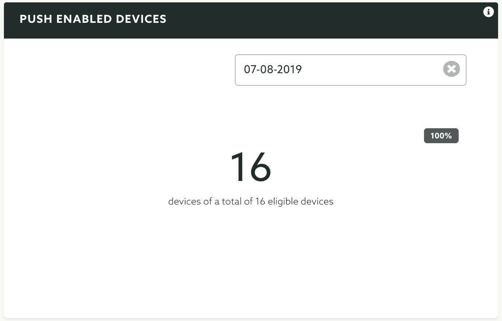Clear the 07-08-2019 date with the X icon
The width and height of the screenshot is (502, 321).
point(452,69)
